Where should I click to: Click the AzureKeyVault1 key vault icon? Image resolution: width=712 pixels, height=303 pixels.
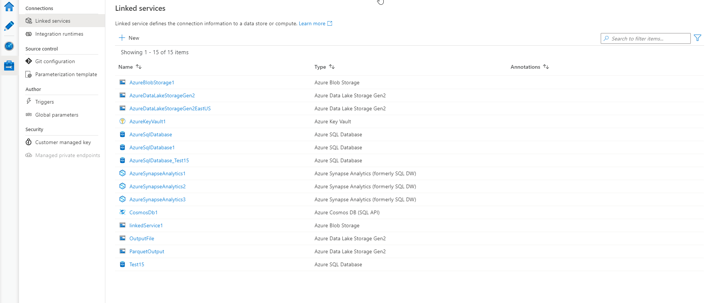pos(122,121)
